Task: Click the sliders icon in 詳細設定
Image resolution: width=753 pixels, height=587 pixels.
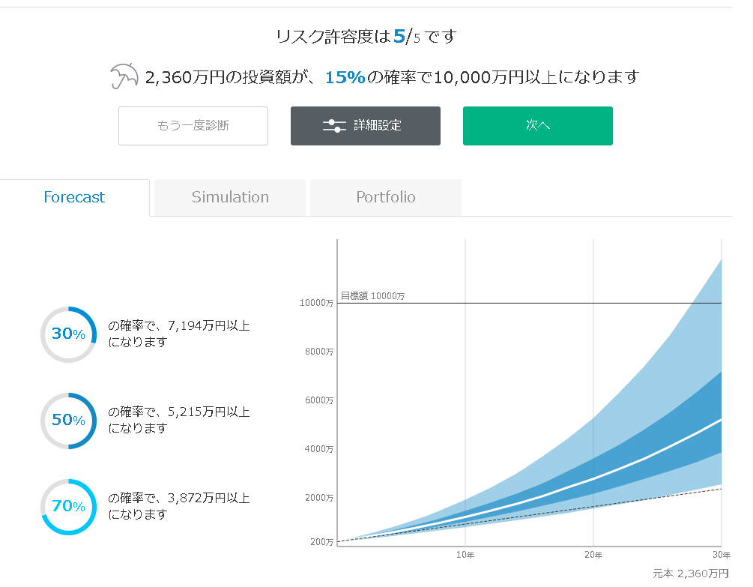Action: pyautogui.click(x=334, y=126)
